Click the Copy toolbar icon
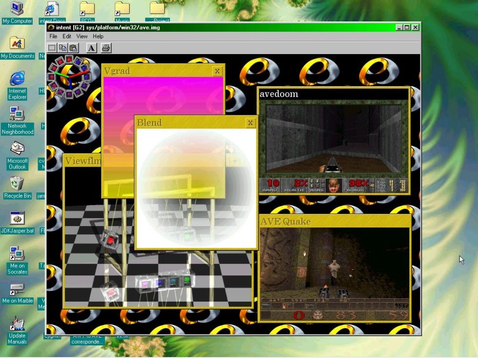This screenshot has width=478, height=358. click(61, 48)
